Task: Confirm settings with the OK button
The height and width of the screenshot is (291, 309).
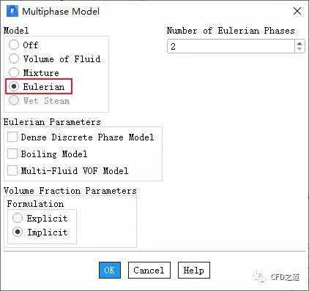Action: (x=110, y=270)
